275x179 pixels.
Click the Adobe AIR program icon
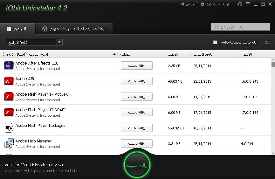pos(9,81)
